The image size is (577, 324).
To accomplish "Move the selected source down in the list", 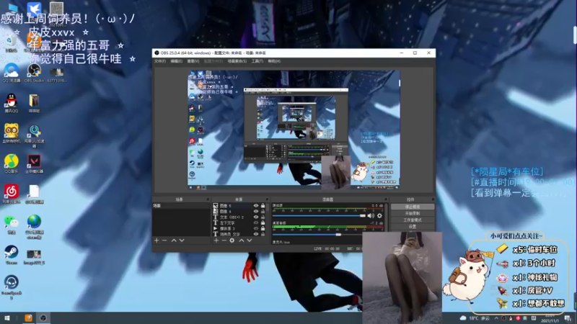I will click(250, 240).
